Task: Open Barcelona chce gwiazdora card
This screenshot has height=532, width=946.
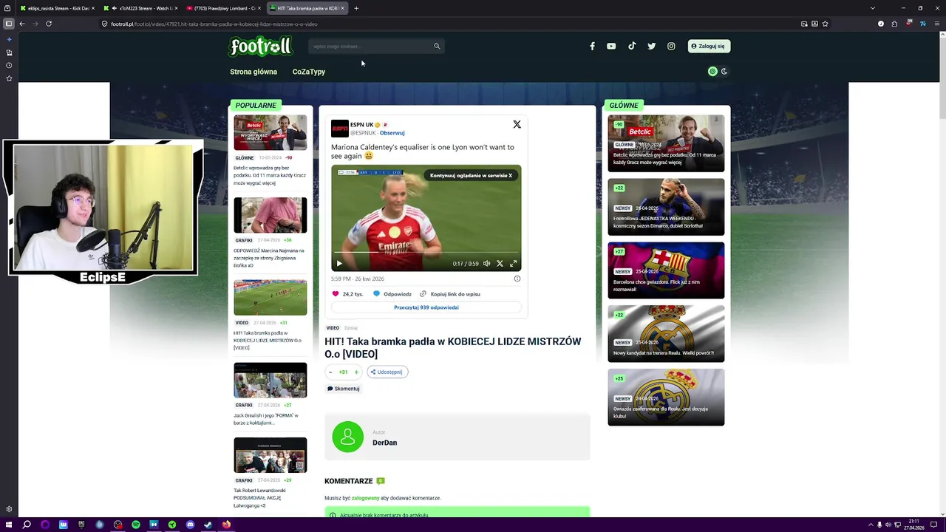Action: pos(666,270)
